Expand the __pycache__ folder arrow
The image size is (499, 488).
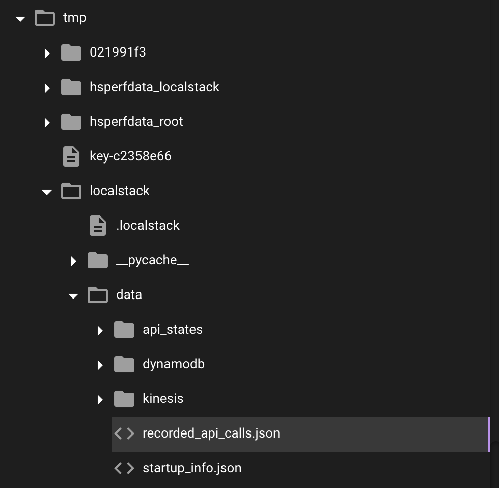click(73, 261)
